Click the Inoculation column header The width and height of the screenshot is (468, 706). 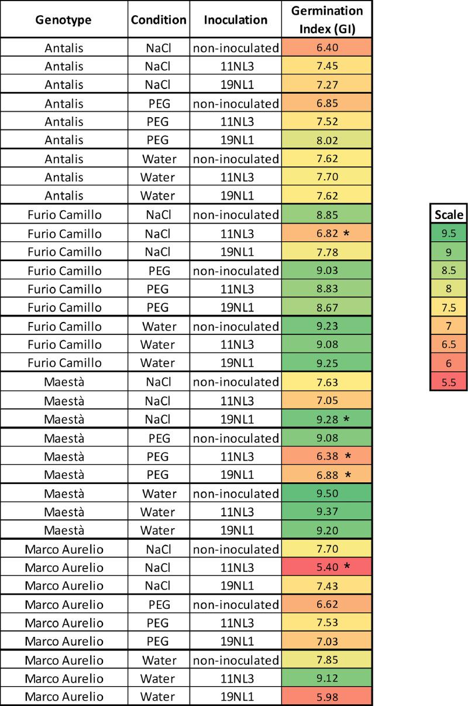point(235,19)
